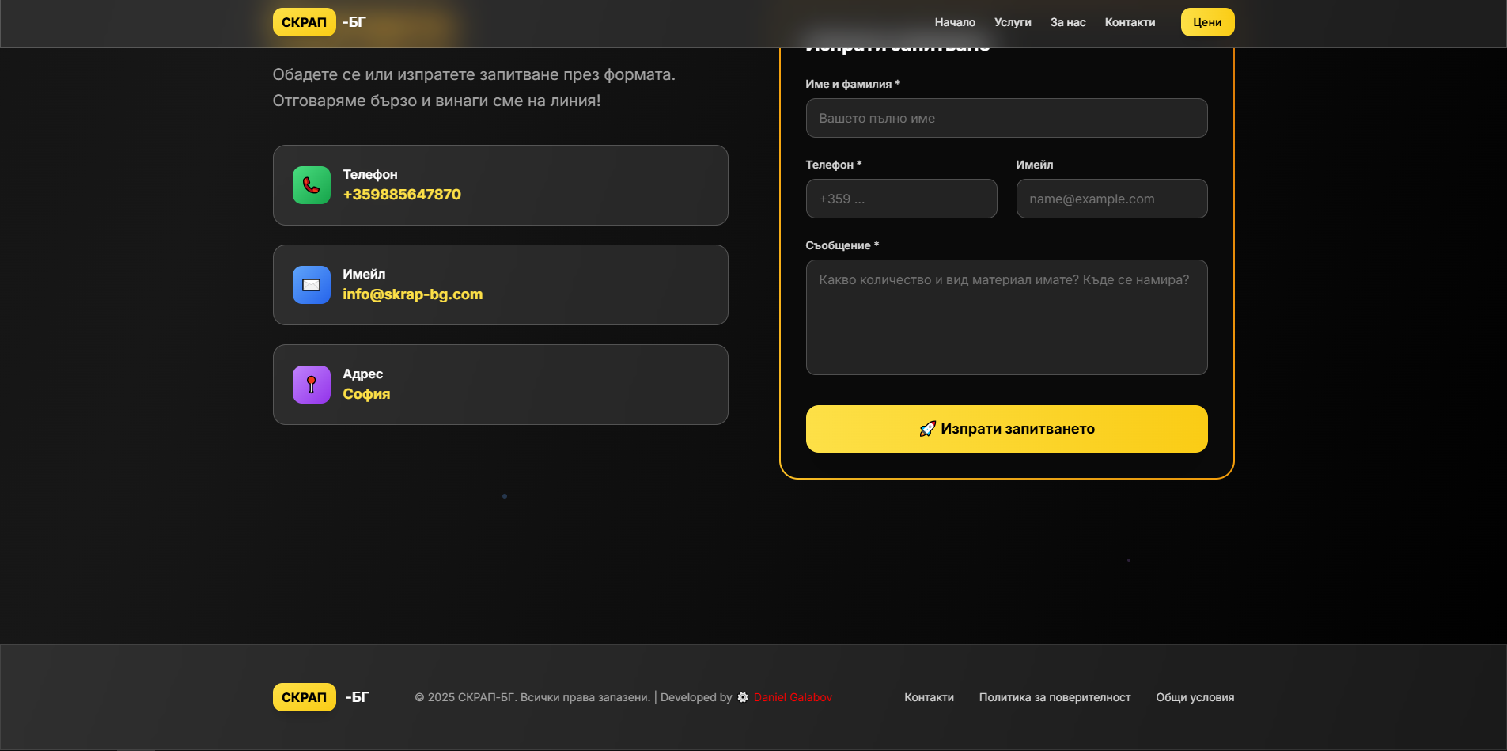The width and height of the screenshot is (1507, 751).
Task: Click the gear icon beside Daniel Galabov
Action: [x=743, y=697]
